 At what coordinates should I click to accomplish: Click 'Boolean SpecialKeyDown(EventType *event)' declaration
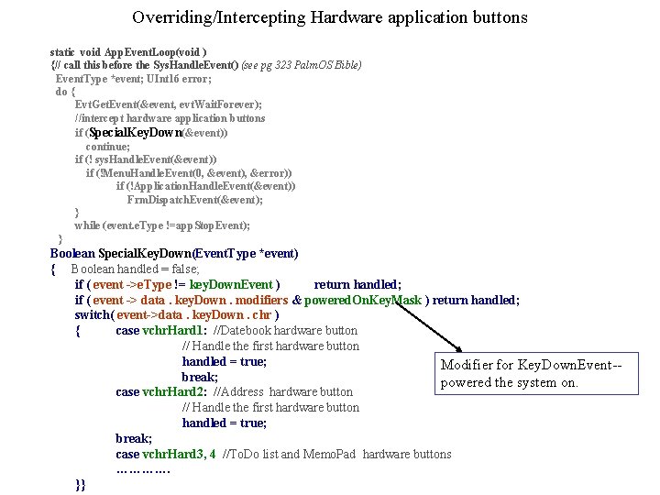pyautogui.click(x=174, y=253)
